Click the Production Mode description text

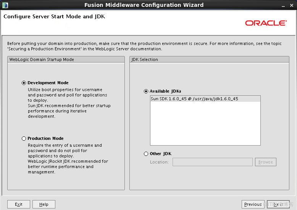[68, 159]
